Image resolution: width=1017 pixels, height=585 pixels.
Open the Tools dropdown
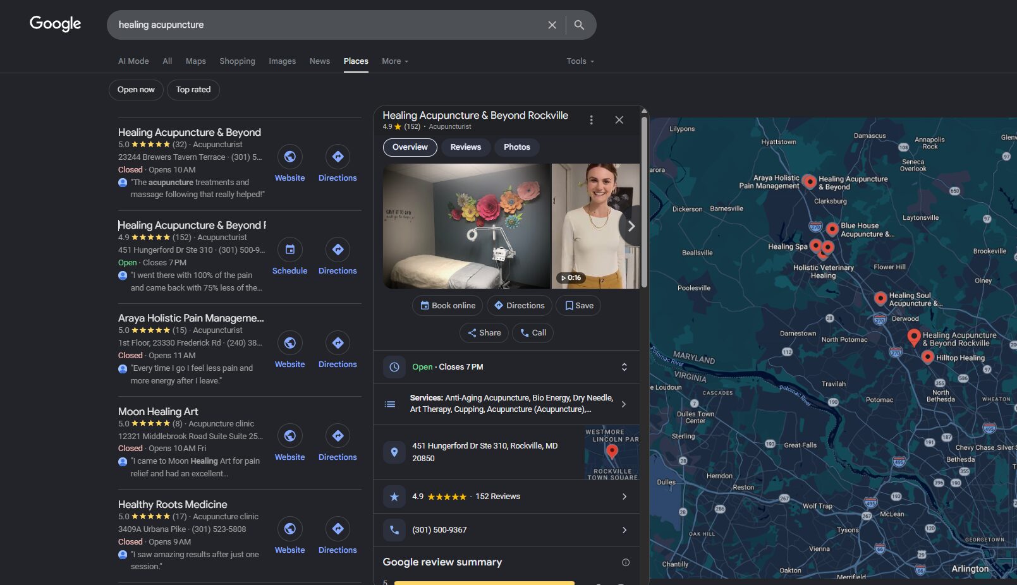[580, 61]
